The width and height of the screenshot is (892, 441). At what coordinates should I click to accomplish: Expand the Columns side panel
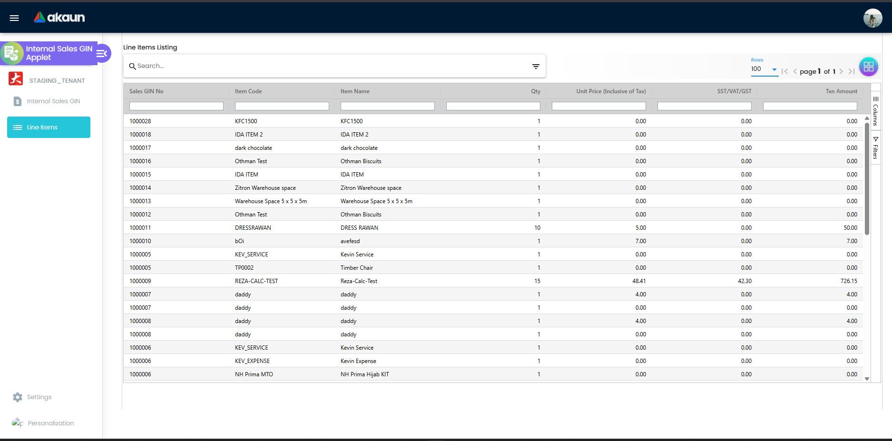(875, 111)
